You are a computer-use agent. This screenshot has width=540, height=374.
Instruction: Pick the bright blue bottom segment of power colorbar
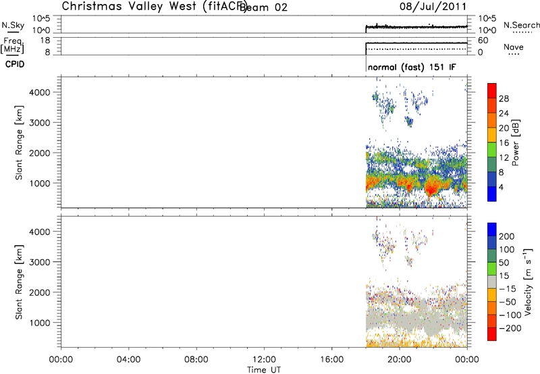pyautogui.click(x=492, y=194)
